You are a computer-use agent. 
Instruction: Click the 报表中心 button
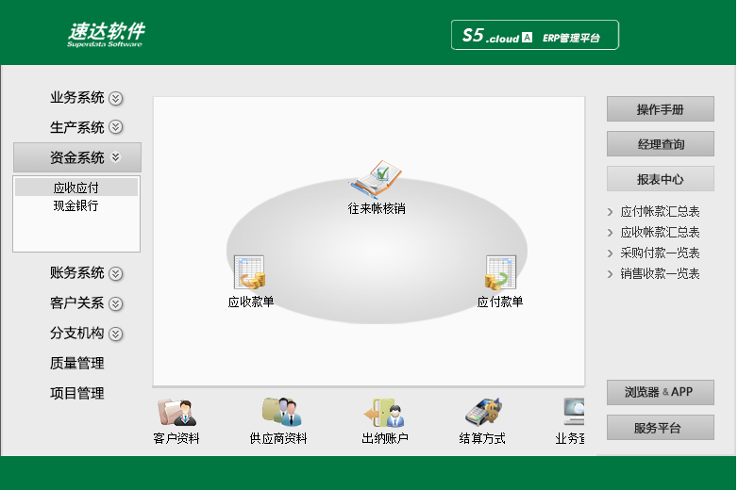point(661,178)
